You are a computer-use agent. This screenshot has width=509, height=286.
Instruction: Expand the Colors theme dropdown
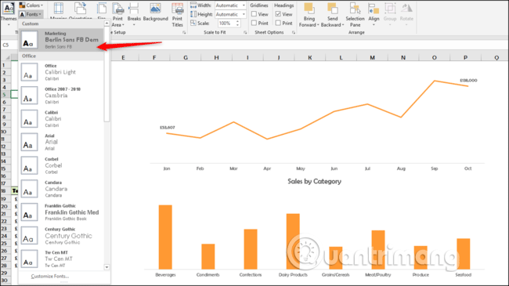(x=31, y=5)
